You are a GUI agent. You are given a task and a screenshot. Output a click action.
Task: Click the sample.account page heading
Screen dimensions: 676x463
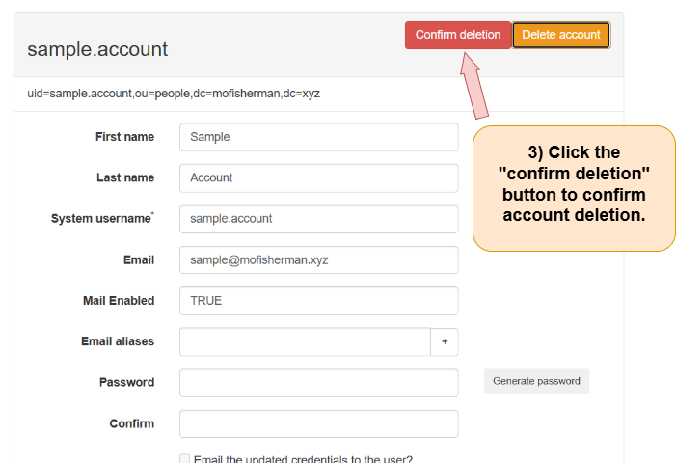(x=97, y=49)
